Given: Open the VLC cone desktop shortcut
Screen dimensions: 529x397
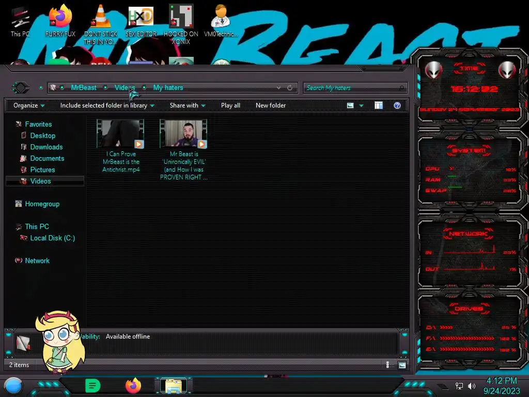Looking at the screenshot, I should 101,25.
